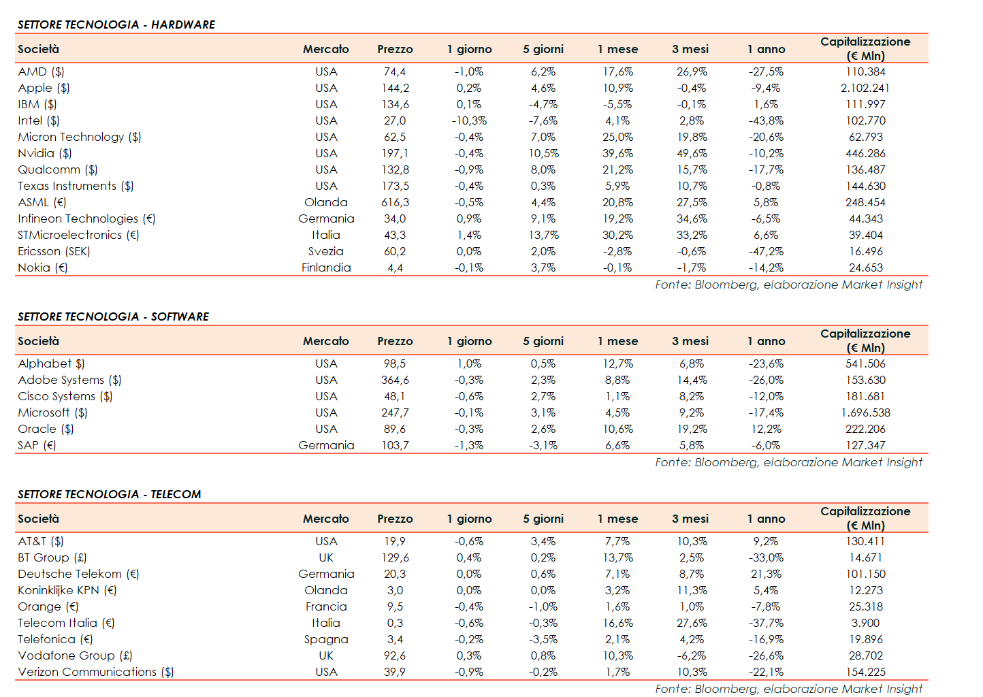
Task: Click the Vodafone Group (£) row label
Action: coord(75,655)
